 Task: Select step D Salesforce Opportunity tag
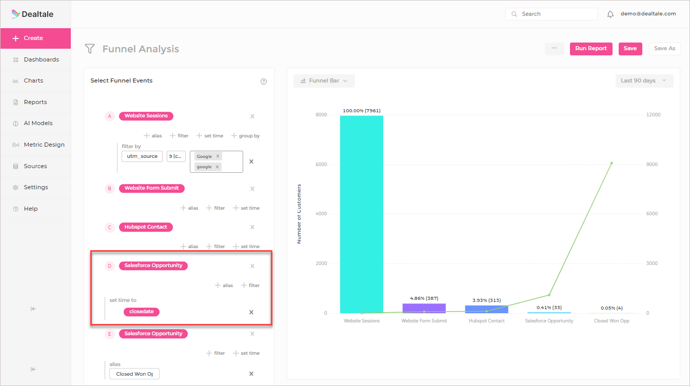click(x=153, y=266)
